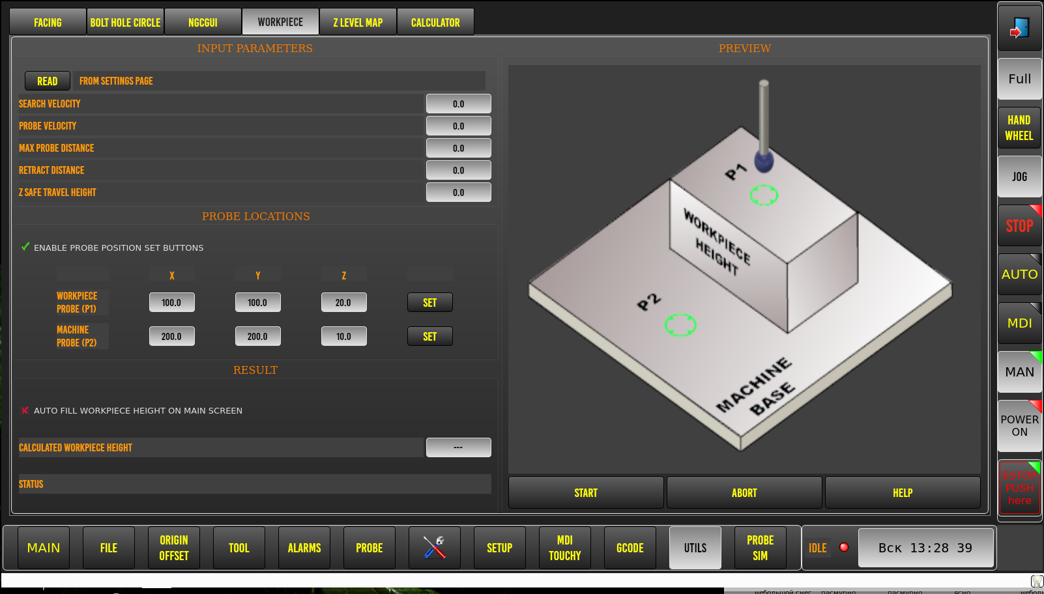
Task: Click the ABORT button
Action: 744,492
